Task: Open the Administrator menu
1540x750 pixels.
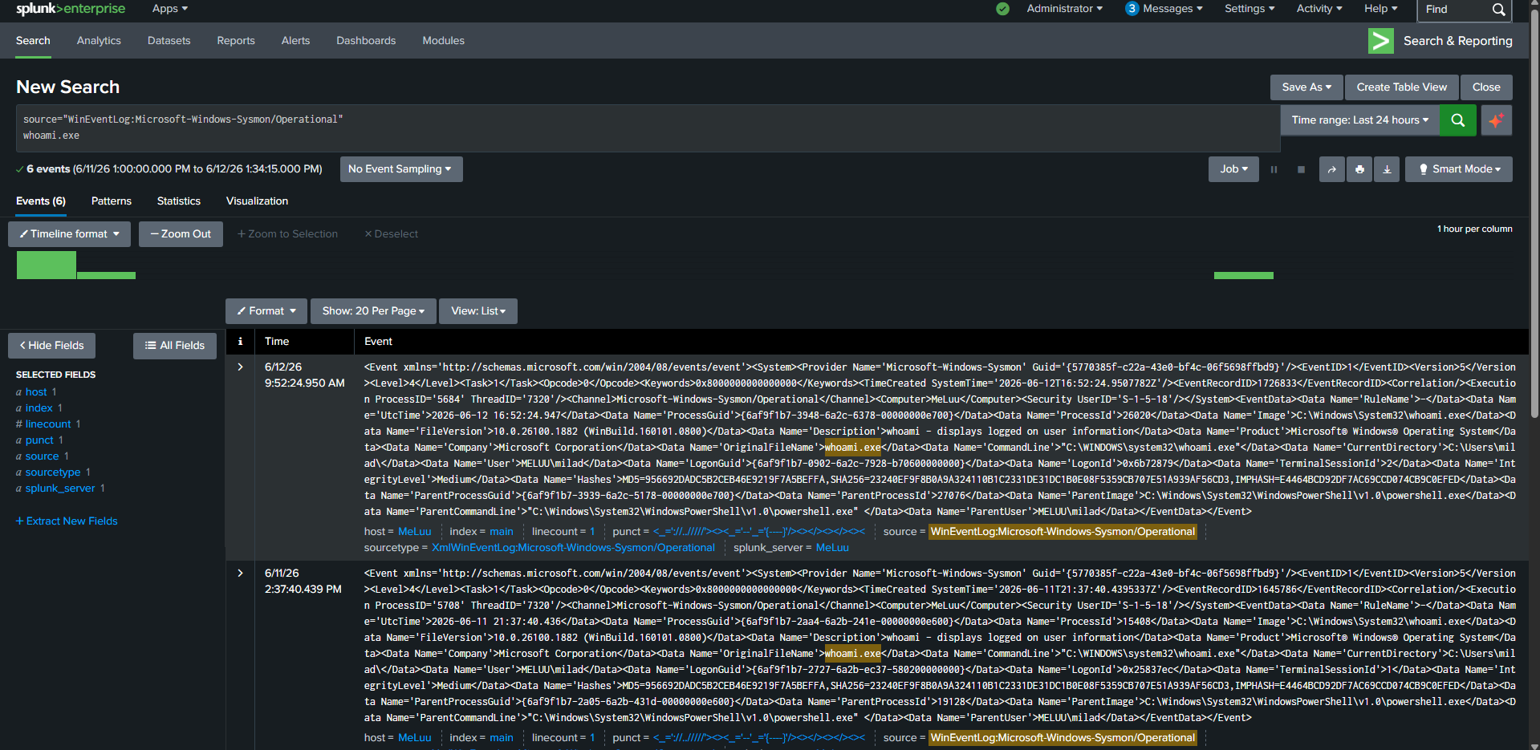Action: [x=1064, y=9]
